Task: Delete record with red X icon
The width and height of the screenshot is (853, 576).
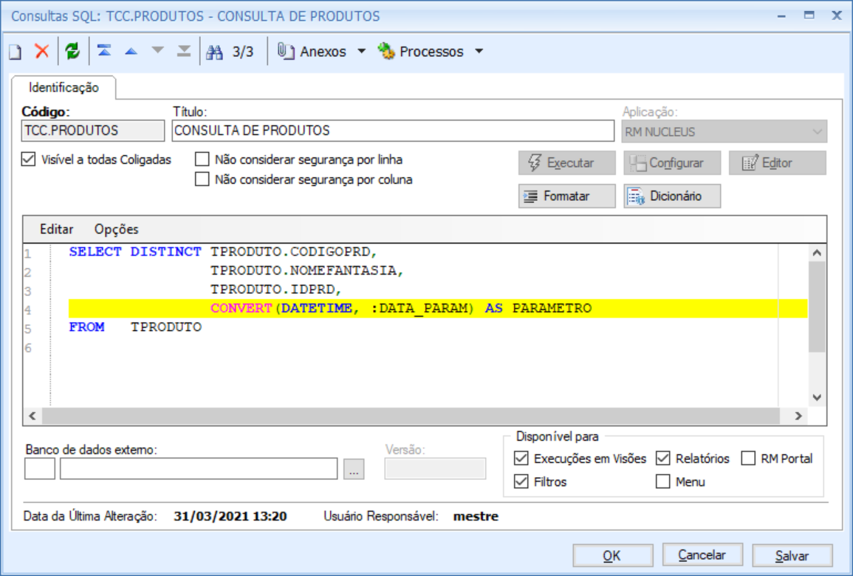Action: click(x=42, y=51)
